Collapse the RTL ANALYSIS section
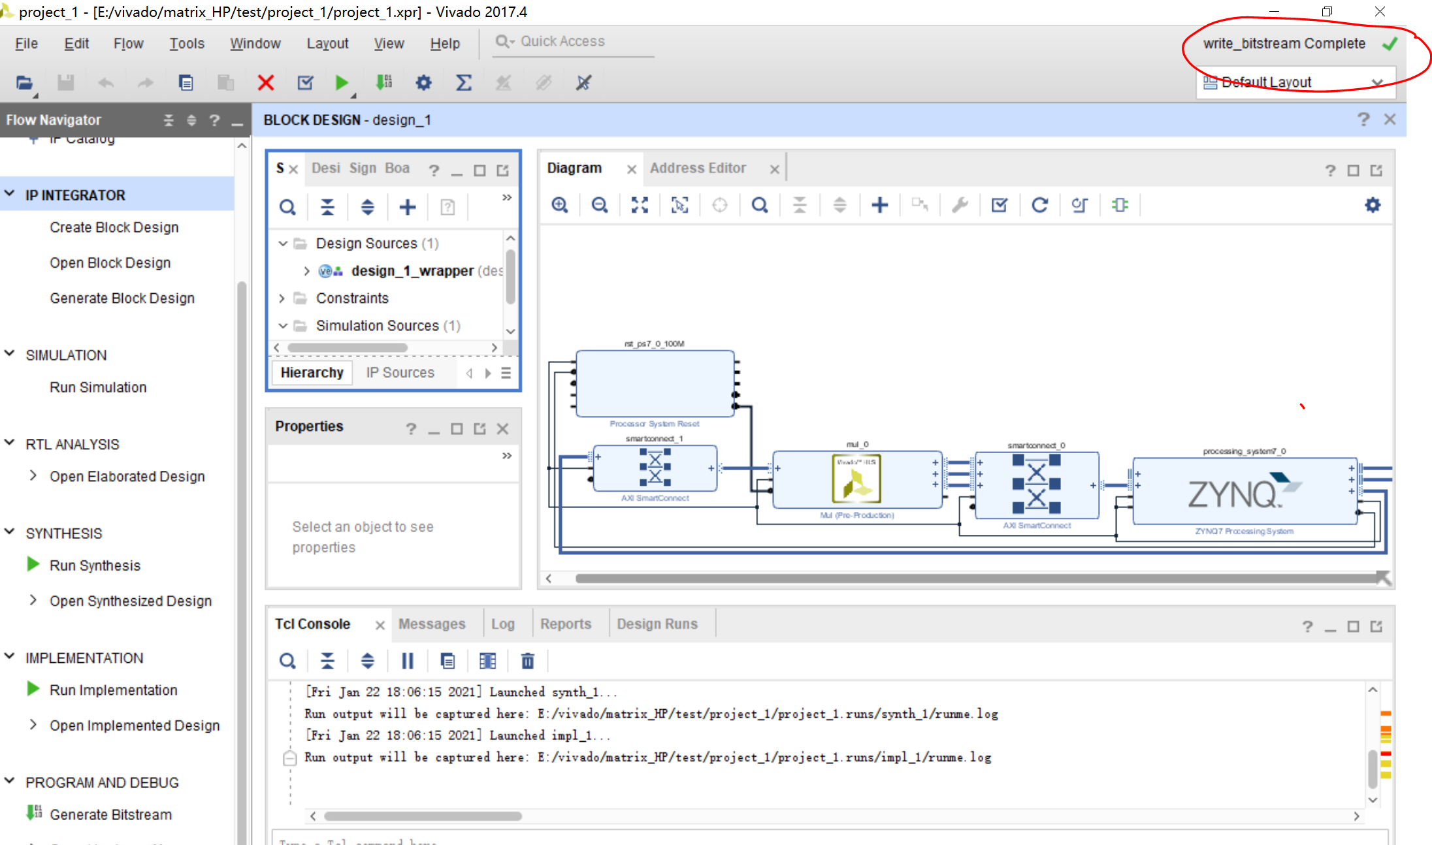1432x845 pixels. (x=10, y=443)
